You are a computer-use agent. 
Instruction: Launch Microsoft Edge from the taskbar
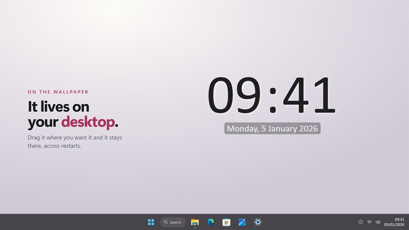pyautogui.click(x=211, y=222)
